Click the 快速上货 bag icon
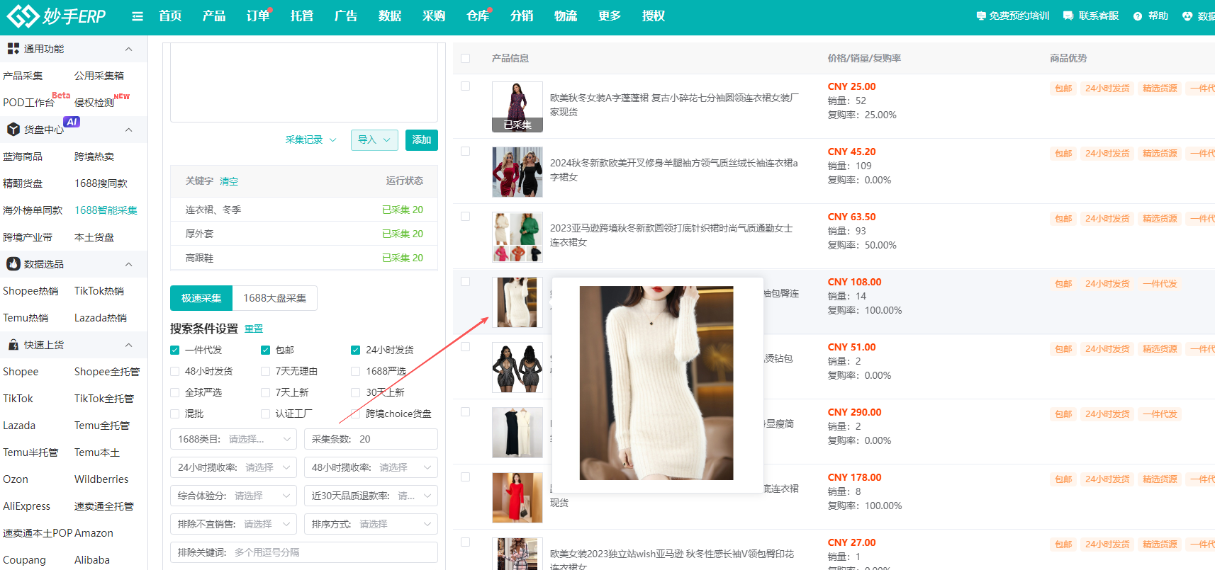Image resolution: width=1215 pixels, height=570 pixels. (13, 345)
